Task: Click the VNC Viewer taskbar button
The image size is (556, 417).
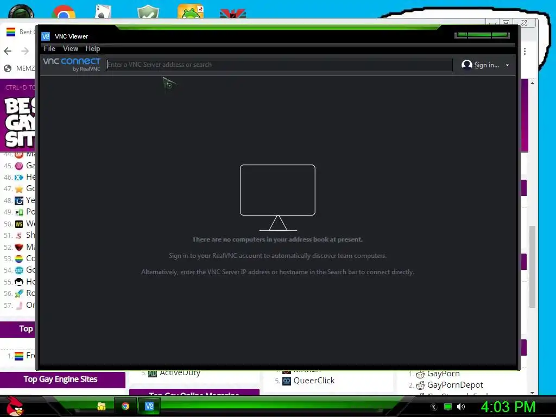Action: tap(149, 406)
